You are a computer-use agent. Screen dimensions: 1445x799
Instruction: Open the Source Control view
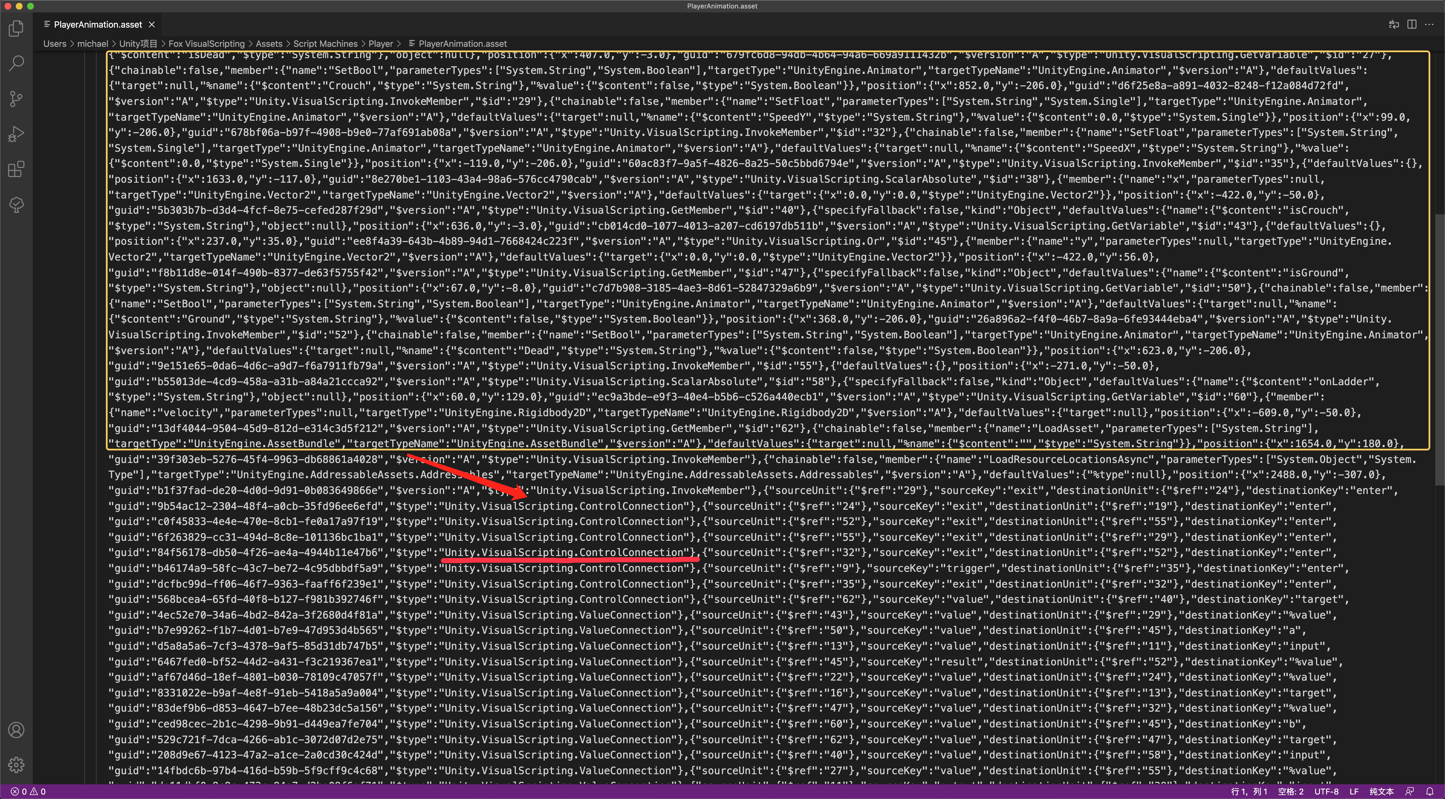tap(16, 99)
